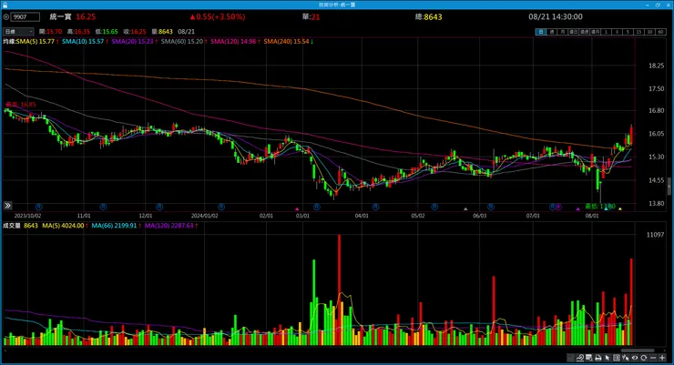Select the 60-minute interval button

tap(660, 32)
